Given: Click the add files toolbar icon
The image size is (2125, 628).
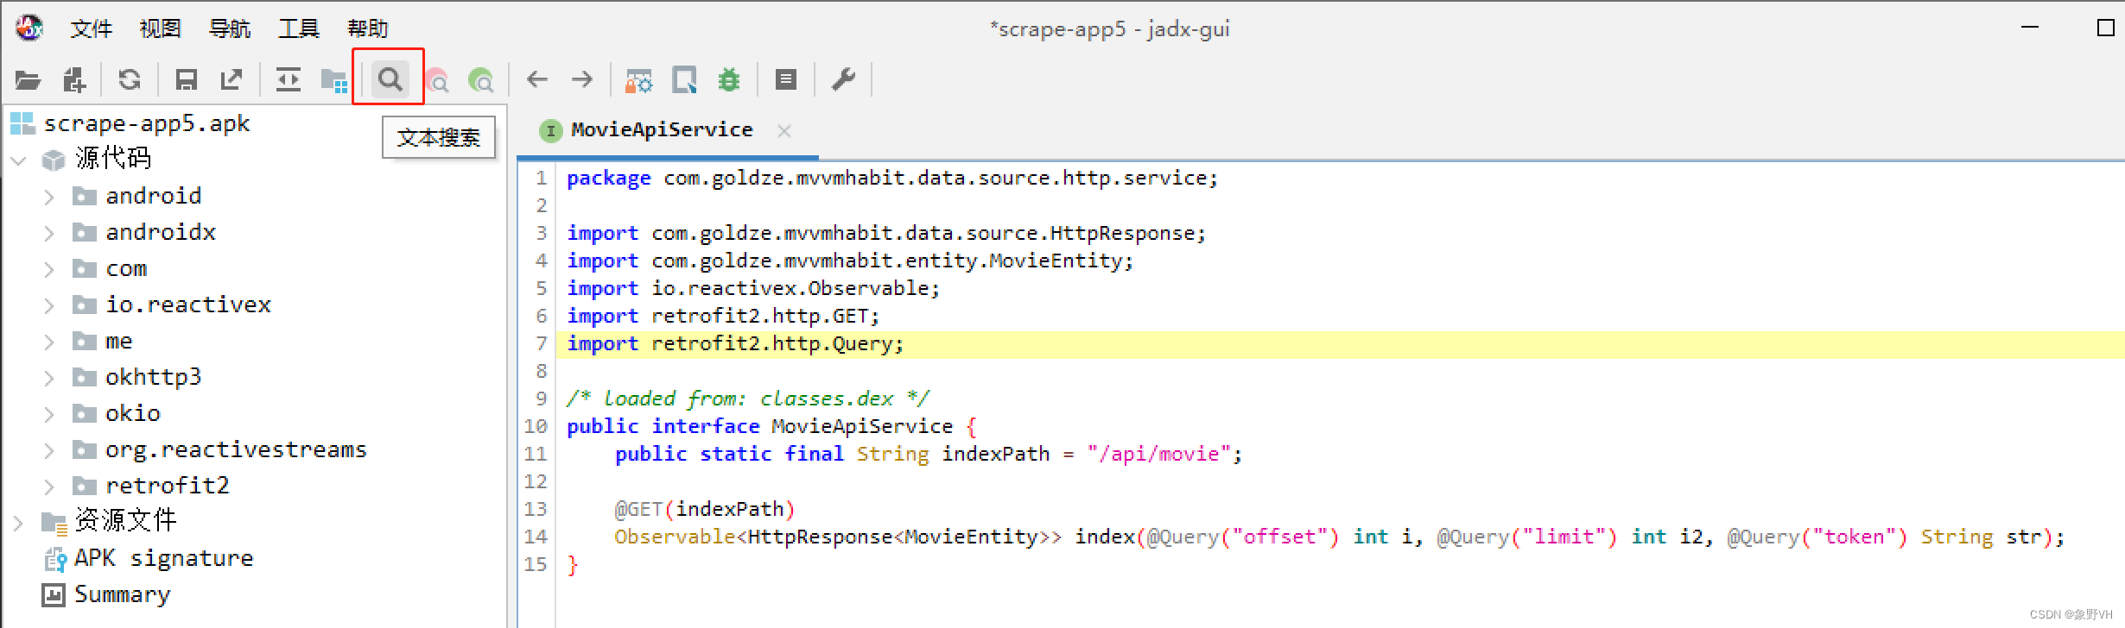Looking at the screenshot, I should click(x=75, y=80).
